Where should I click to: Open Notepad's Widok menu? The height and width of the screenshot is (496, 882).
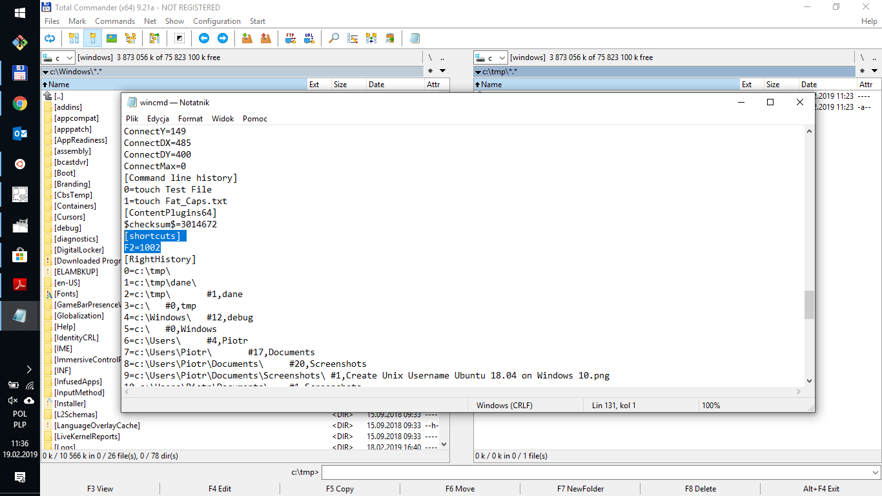click(223, 119)
